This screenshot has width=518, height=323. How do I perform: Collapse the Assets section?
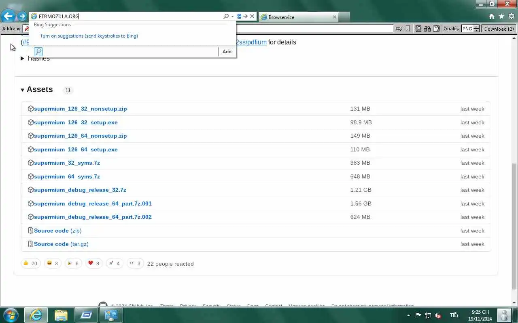pyautogui.click(x=23, y=90)
